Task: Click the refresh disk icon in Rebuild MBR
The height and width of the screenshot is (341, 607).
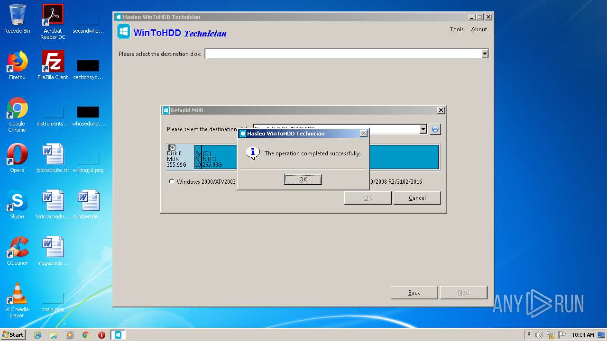Action: click(x=435, y=129)
